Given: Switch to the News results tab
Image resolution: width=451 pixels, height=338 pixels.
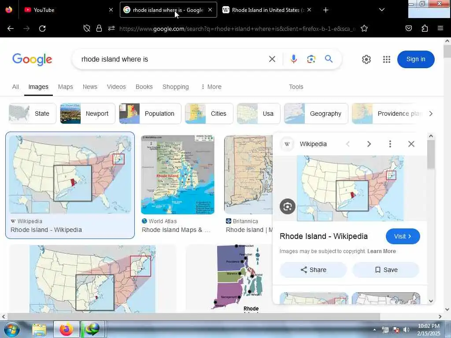Looking at the screenshot, I should [x=90, y=87].
